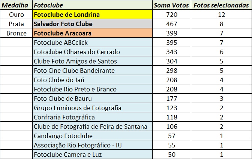Select the Fotoclube ABCclick cell
Image resolution: width=252 pixels, height=159 pixels.
click(92, 43)
